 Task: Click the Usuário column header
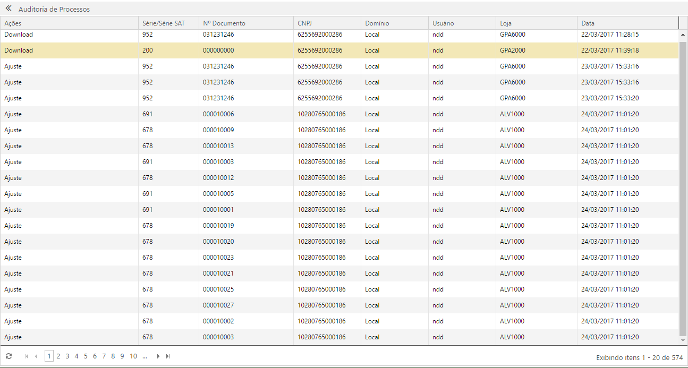[443, 23]
